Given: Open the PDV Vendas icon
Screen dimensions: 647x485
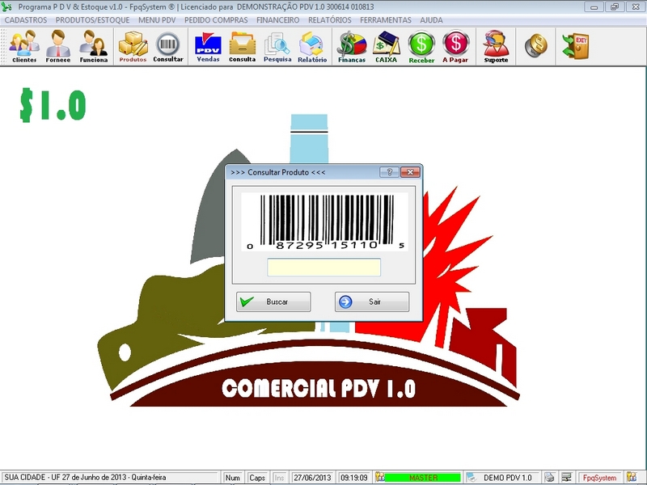Looking at the screenshot, I should pos(208,46).
